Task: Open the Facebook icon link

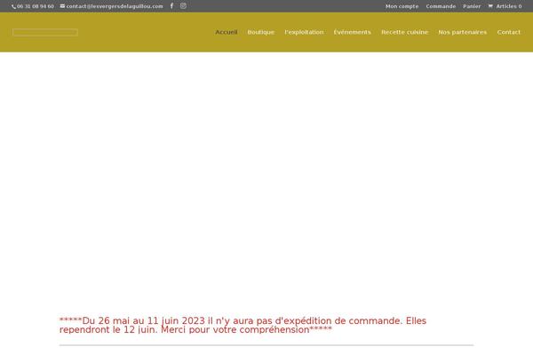Action: tap(171, 6)
